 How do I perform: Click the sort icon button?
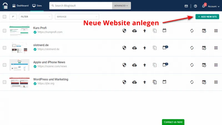(x=13, y=17)
